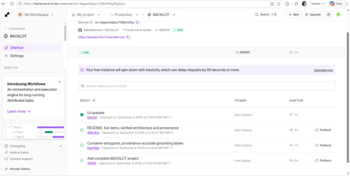Screen dimensions: 350x176
Task: Open the user account avatar R
Action: point(338,15)
